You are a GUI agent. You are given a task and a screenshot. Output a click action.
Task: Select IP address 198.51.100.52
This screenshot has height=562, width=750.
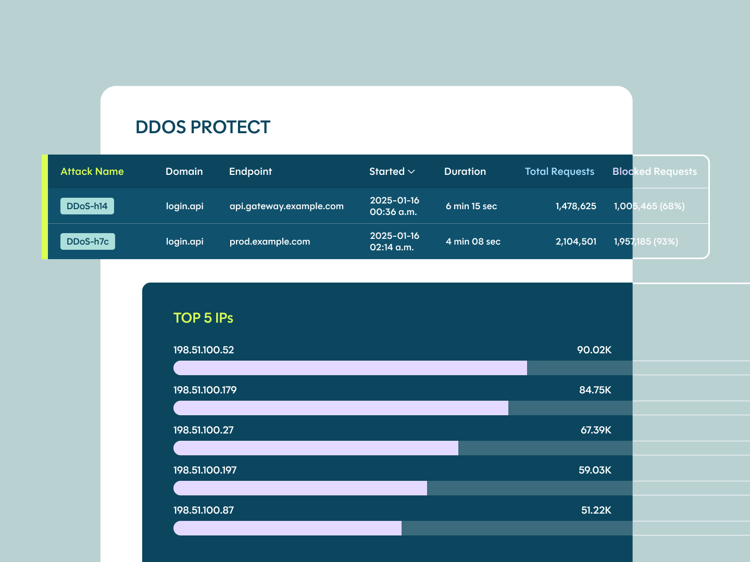(x=204, y=350)
